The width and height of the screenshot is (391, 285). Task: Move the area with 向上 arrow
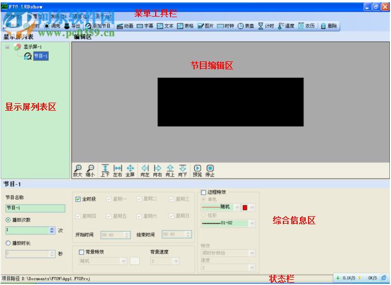[x=170, y=171]
